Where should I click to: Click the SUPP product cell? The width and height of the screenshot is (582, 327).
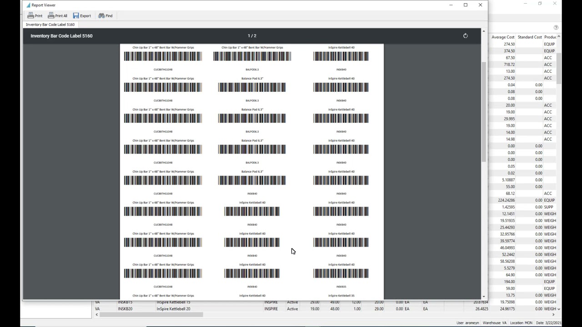pos(549,207)
